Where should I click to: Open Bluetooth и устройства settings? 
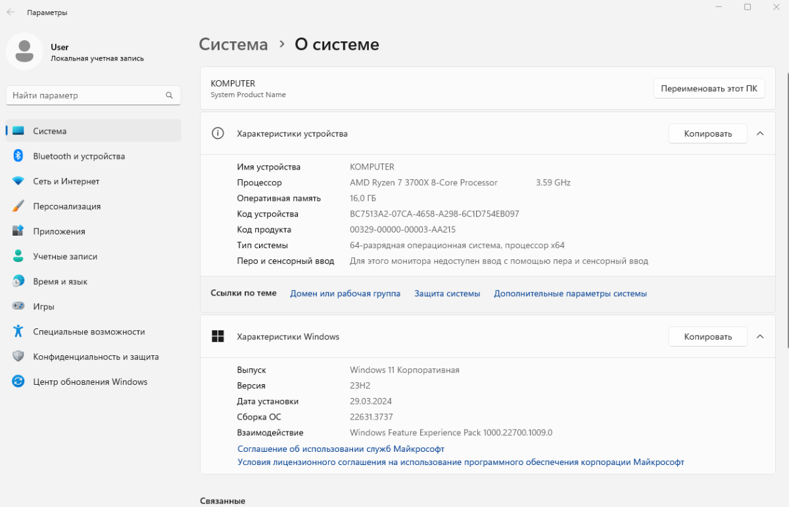(93, 156)
